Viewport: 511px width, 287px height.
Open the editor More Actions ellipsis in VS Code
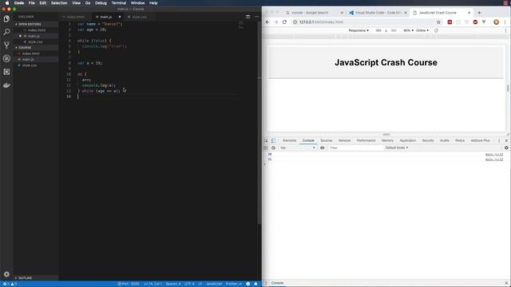[256, 17]
